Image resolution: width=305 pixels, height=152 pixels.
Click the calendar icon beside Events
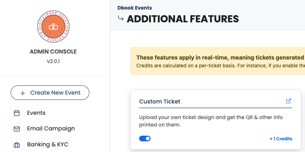(x=16, y=113)
